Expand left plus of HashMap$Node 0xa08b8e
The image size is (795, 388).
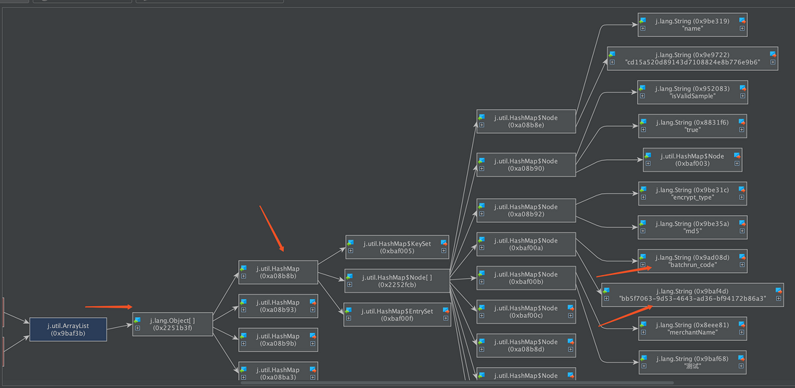(x=481, y=125)
